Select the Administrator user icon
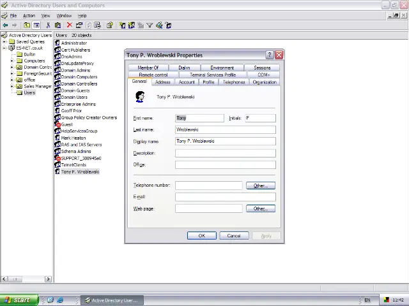The width and height of the screenshot is (409, 306). point(58,43)
